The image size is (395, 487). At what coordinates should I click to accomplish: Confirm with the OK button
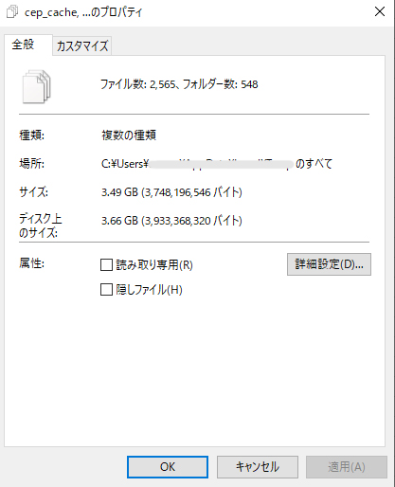[168, 467]
